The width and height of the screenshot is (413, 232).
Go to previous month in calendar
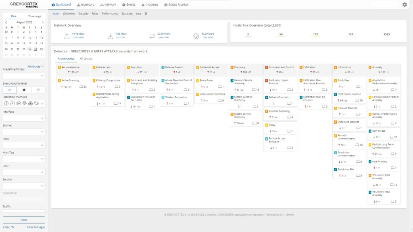click(x=5, y=23)
